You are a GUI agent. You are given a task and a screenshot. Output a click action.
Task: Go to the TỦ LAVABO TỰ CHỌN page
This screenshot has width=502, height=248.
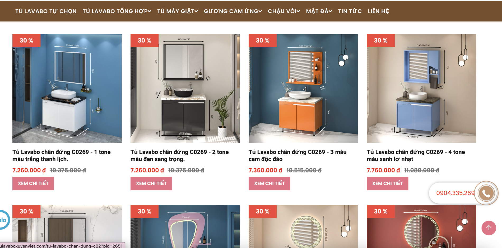coord(46,11)
